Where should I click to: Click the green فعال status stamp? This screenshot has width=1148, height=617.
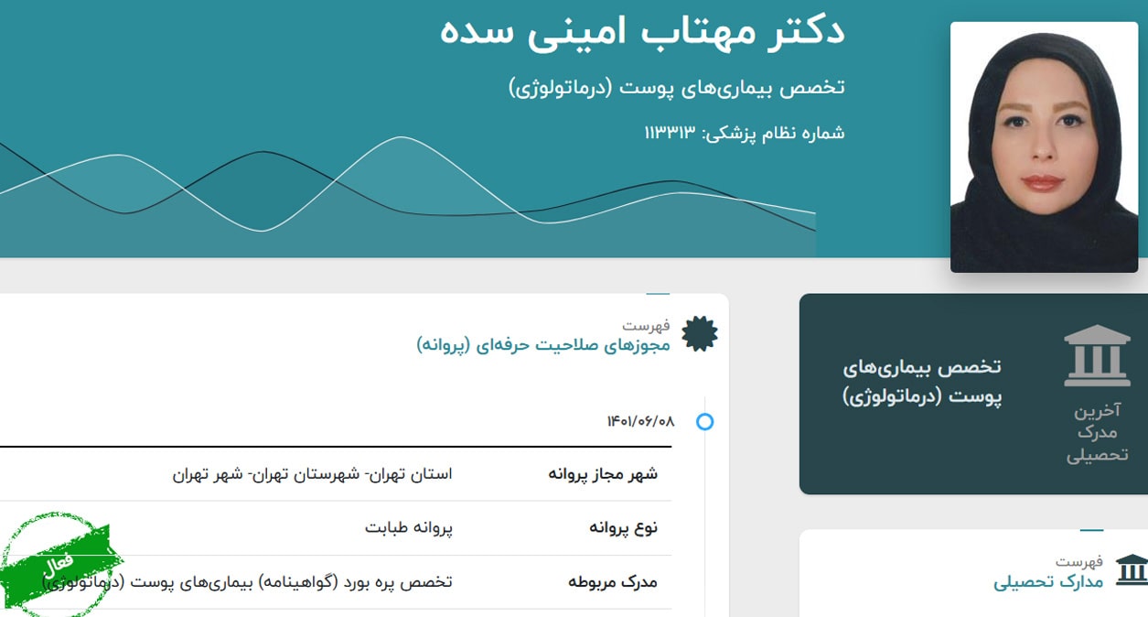[x=61, y=565]
